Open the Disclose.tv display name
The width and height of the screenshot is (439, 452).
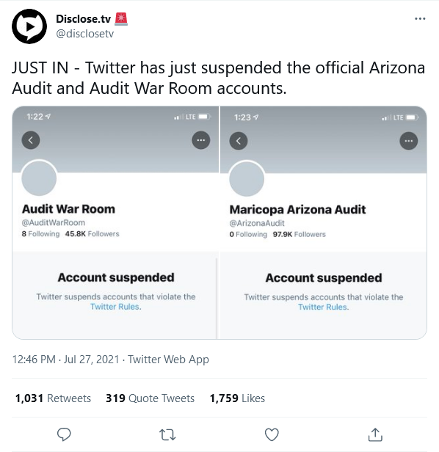tap(84, 19)
